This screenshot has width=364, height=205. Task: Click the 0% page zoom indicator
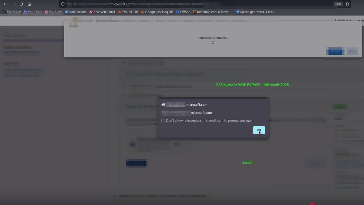coord(339,4)
